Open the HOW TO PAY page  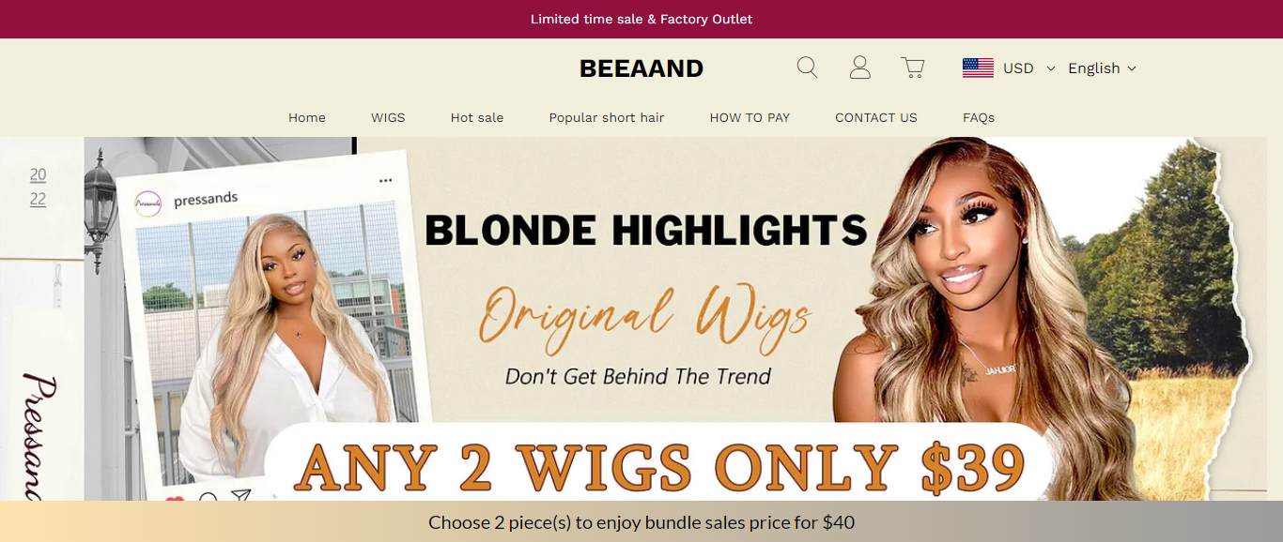750,117
